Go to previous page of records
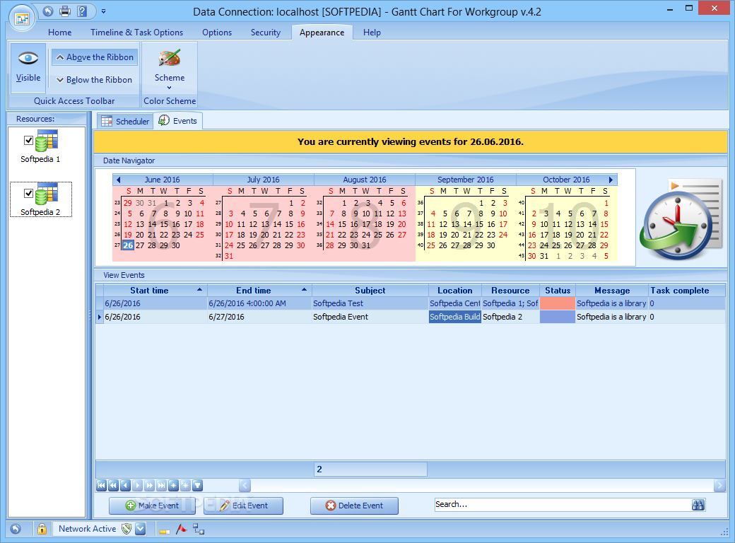Viewport: 735px width, 543px height. pos(114,485)
